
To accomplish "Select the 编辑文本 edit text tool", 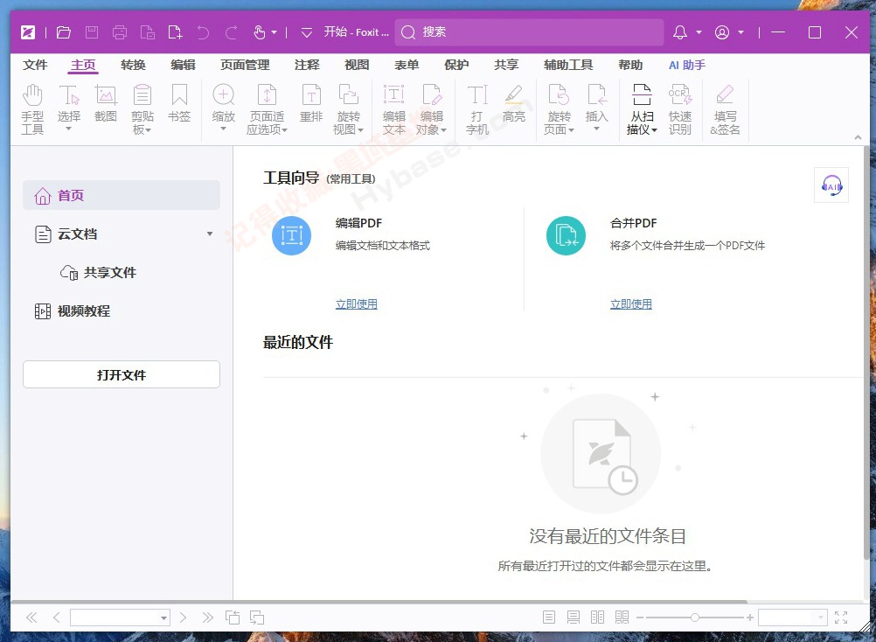I will [394, 109].
